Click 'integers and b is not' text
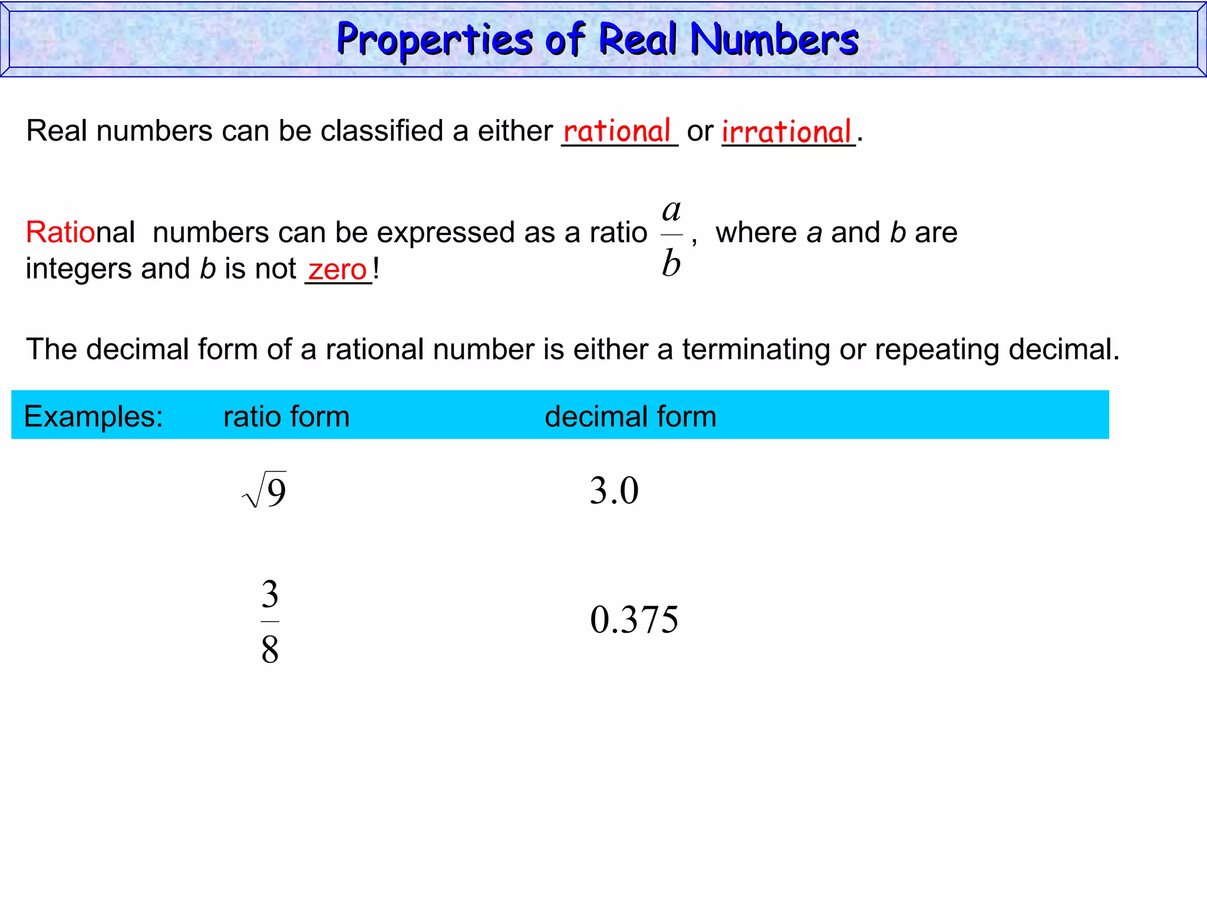Screen dimensions: 1207x905 coord(161,269)
